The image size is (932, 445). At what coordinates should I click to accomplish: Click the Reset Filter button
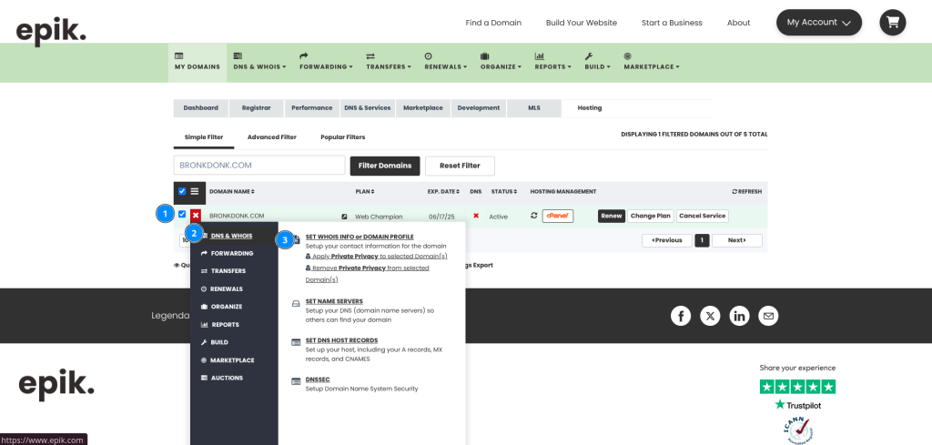(x=460, y=166)
